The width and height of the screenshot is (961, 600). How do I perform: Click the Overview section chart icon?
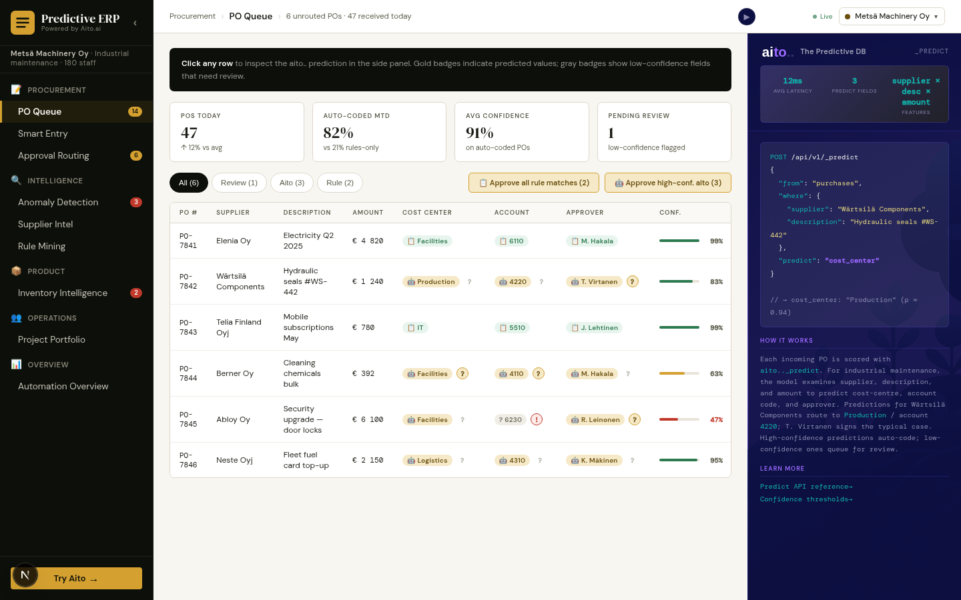pos(16,364)
